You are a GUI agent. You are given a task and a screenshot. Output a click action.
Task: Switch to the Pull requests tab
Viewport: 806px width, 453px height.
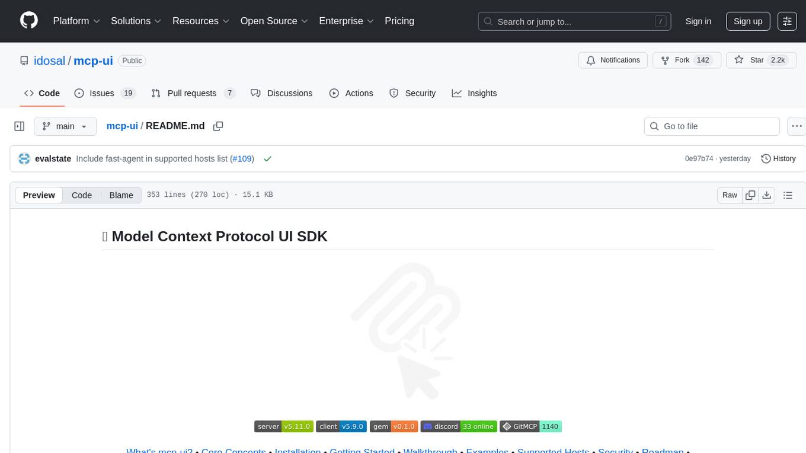[193, 93]
